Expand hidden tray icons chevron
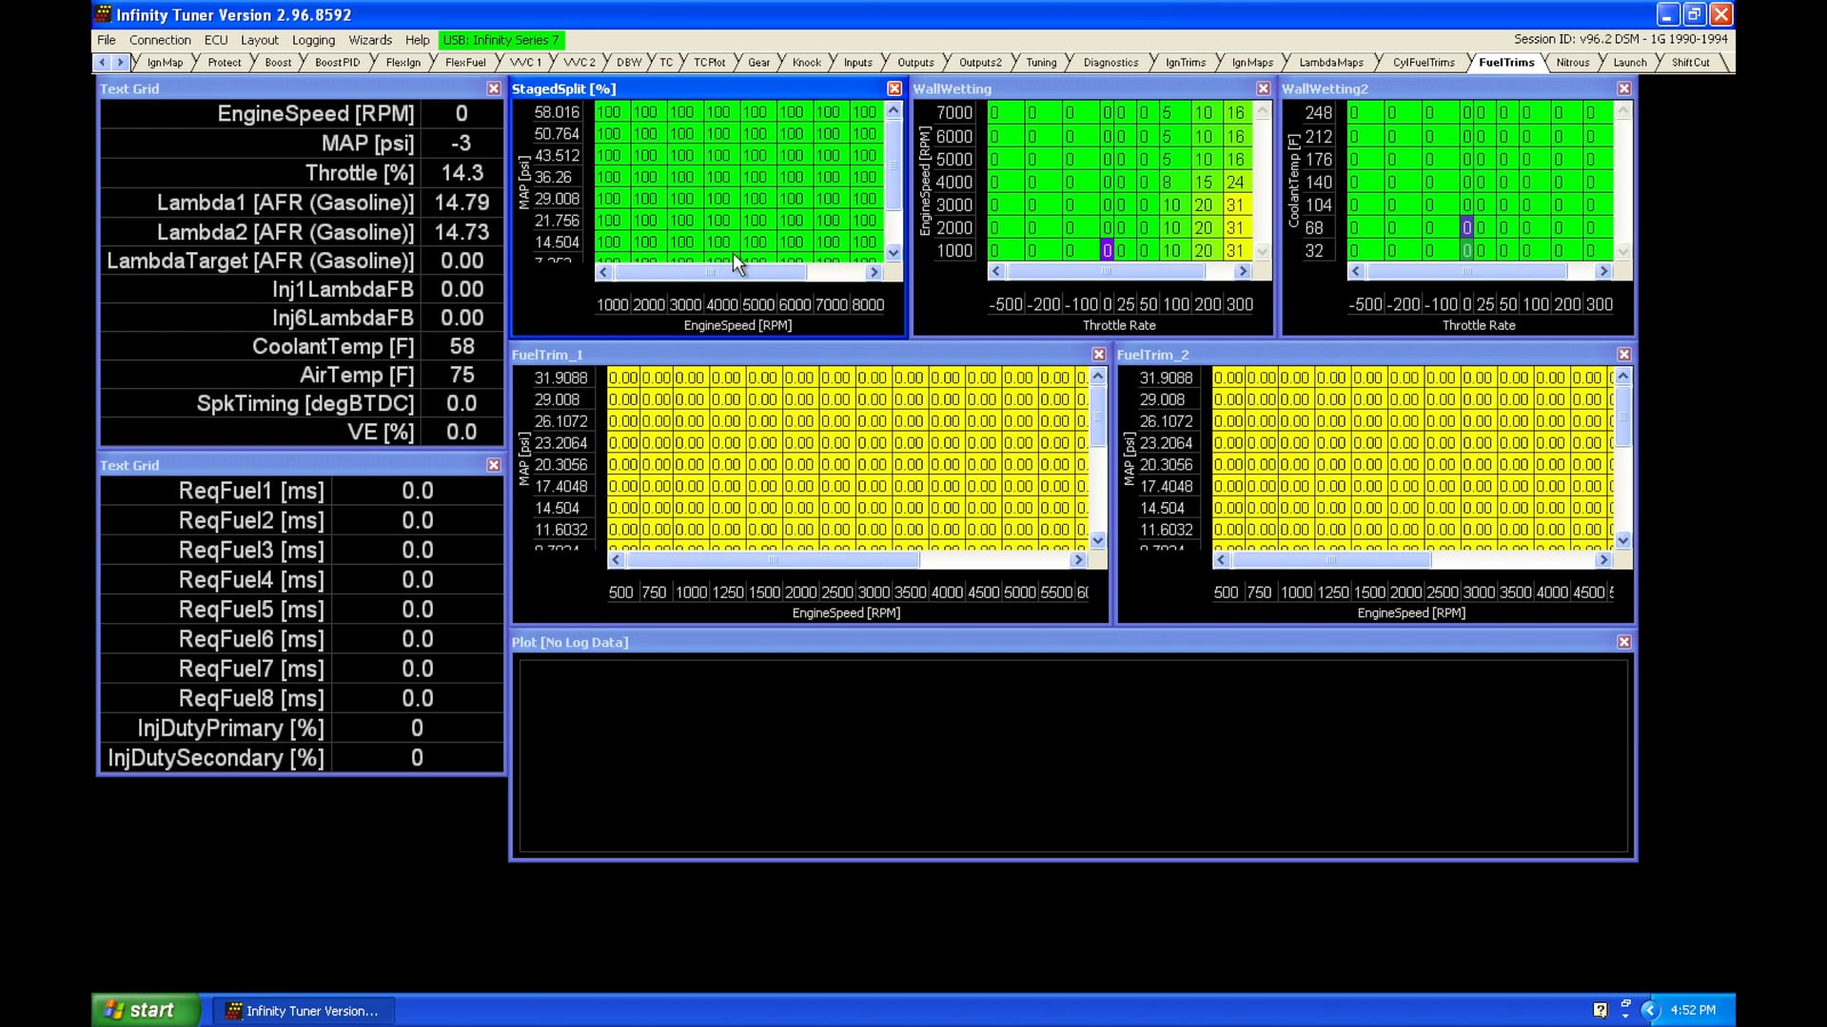1827x1027 pixels. point(1651,1010)
